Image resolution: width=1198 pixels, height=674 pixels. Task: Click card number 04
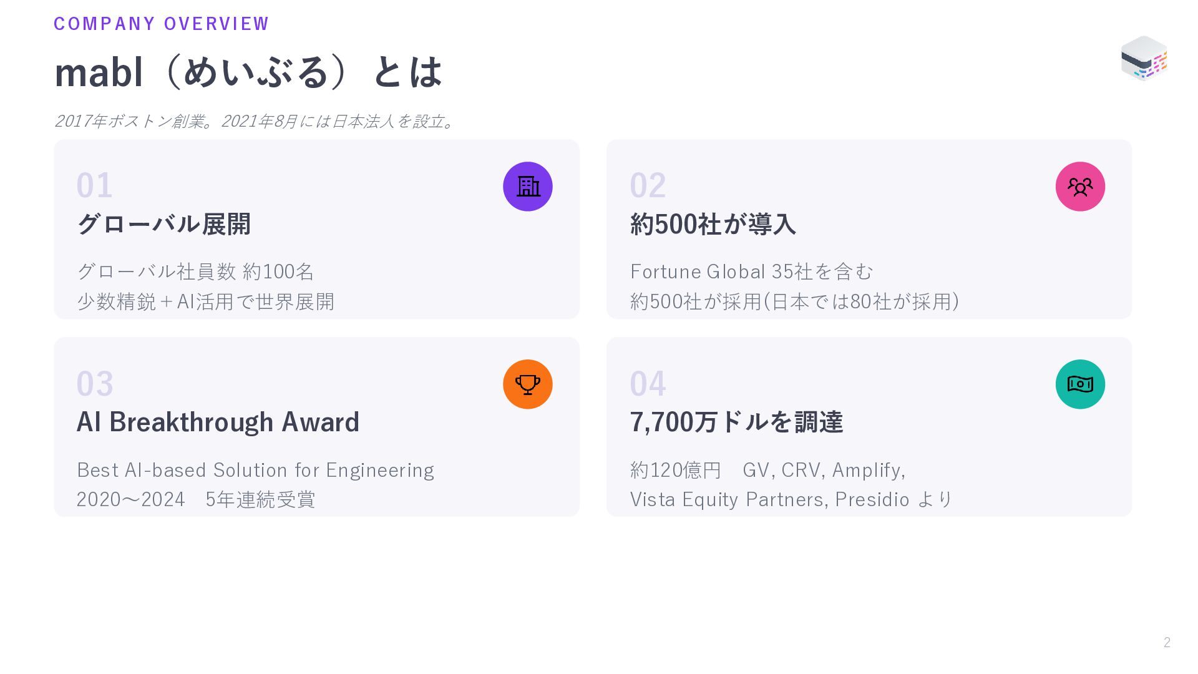point(648,383)
